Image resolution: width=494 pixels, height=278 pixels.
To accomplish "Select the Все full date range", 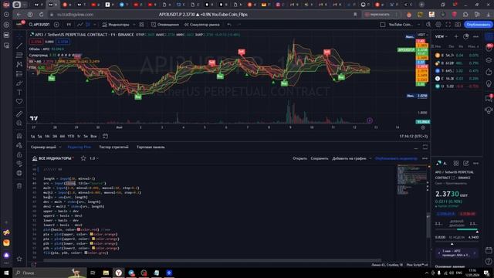I will (x=93, y=136).
